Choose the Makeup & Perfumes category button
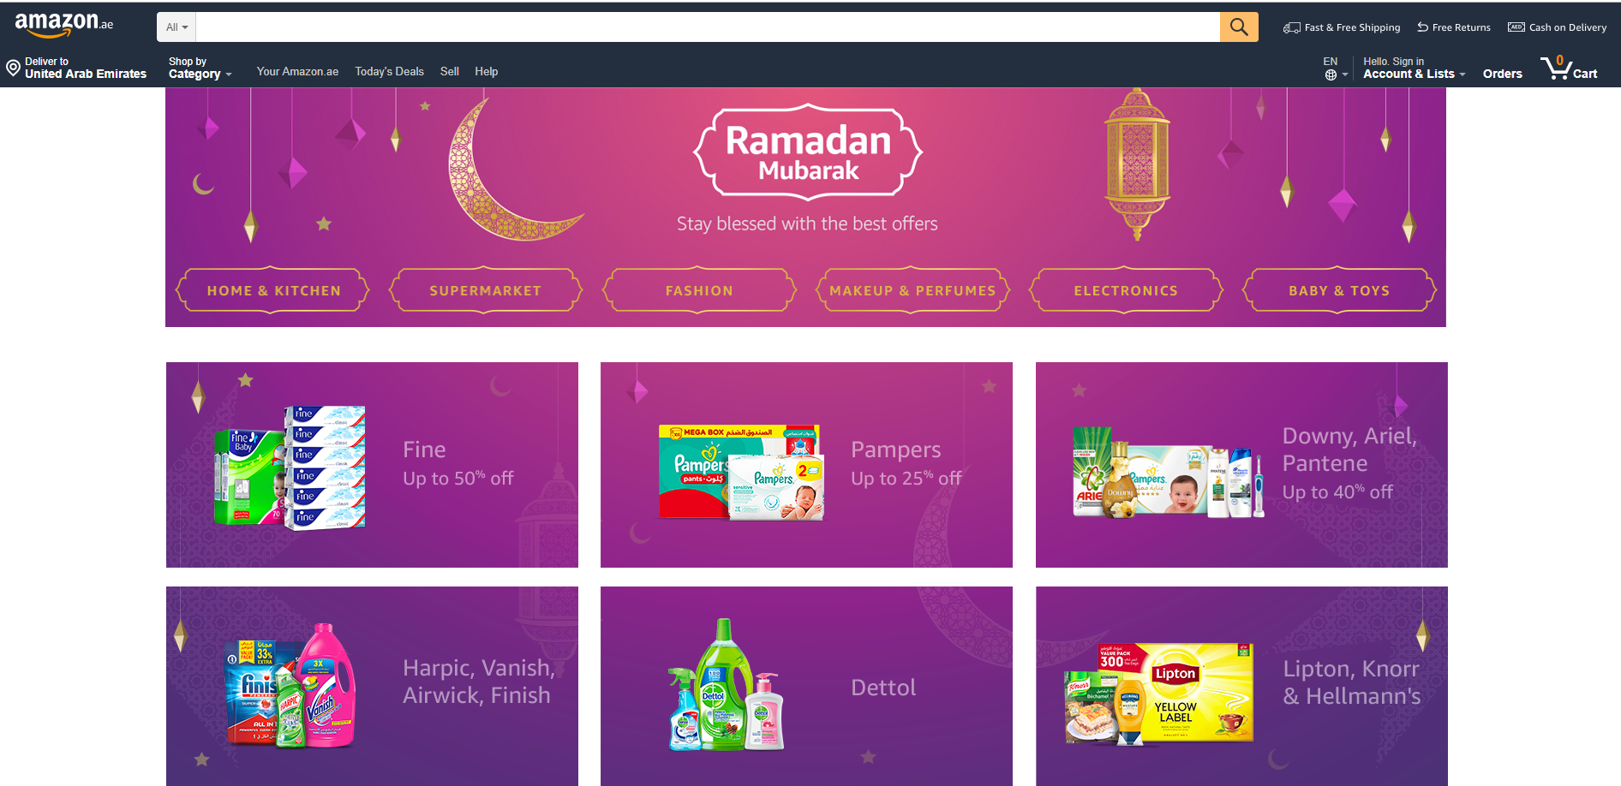 point(912,290)
